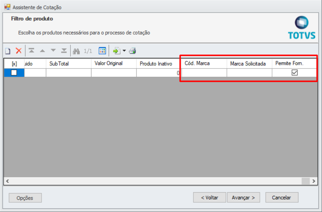This screenshot has width=322, height=212.
Task: Sort by Valor Original column header
Action: 114,64
